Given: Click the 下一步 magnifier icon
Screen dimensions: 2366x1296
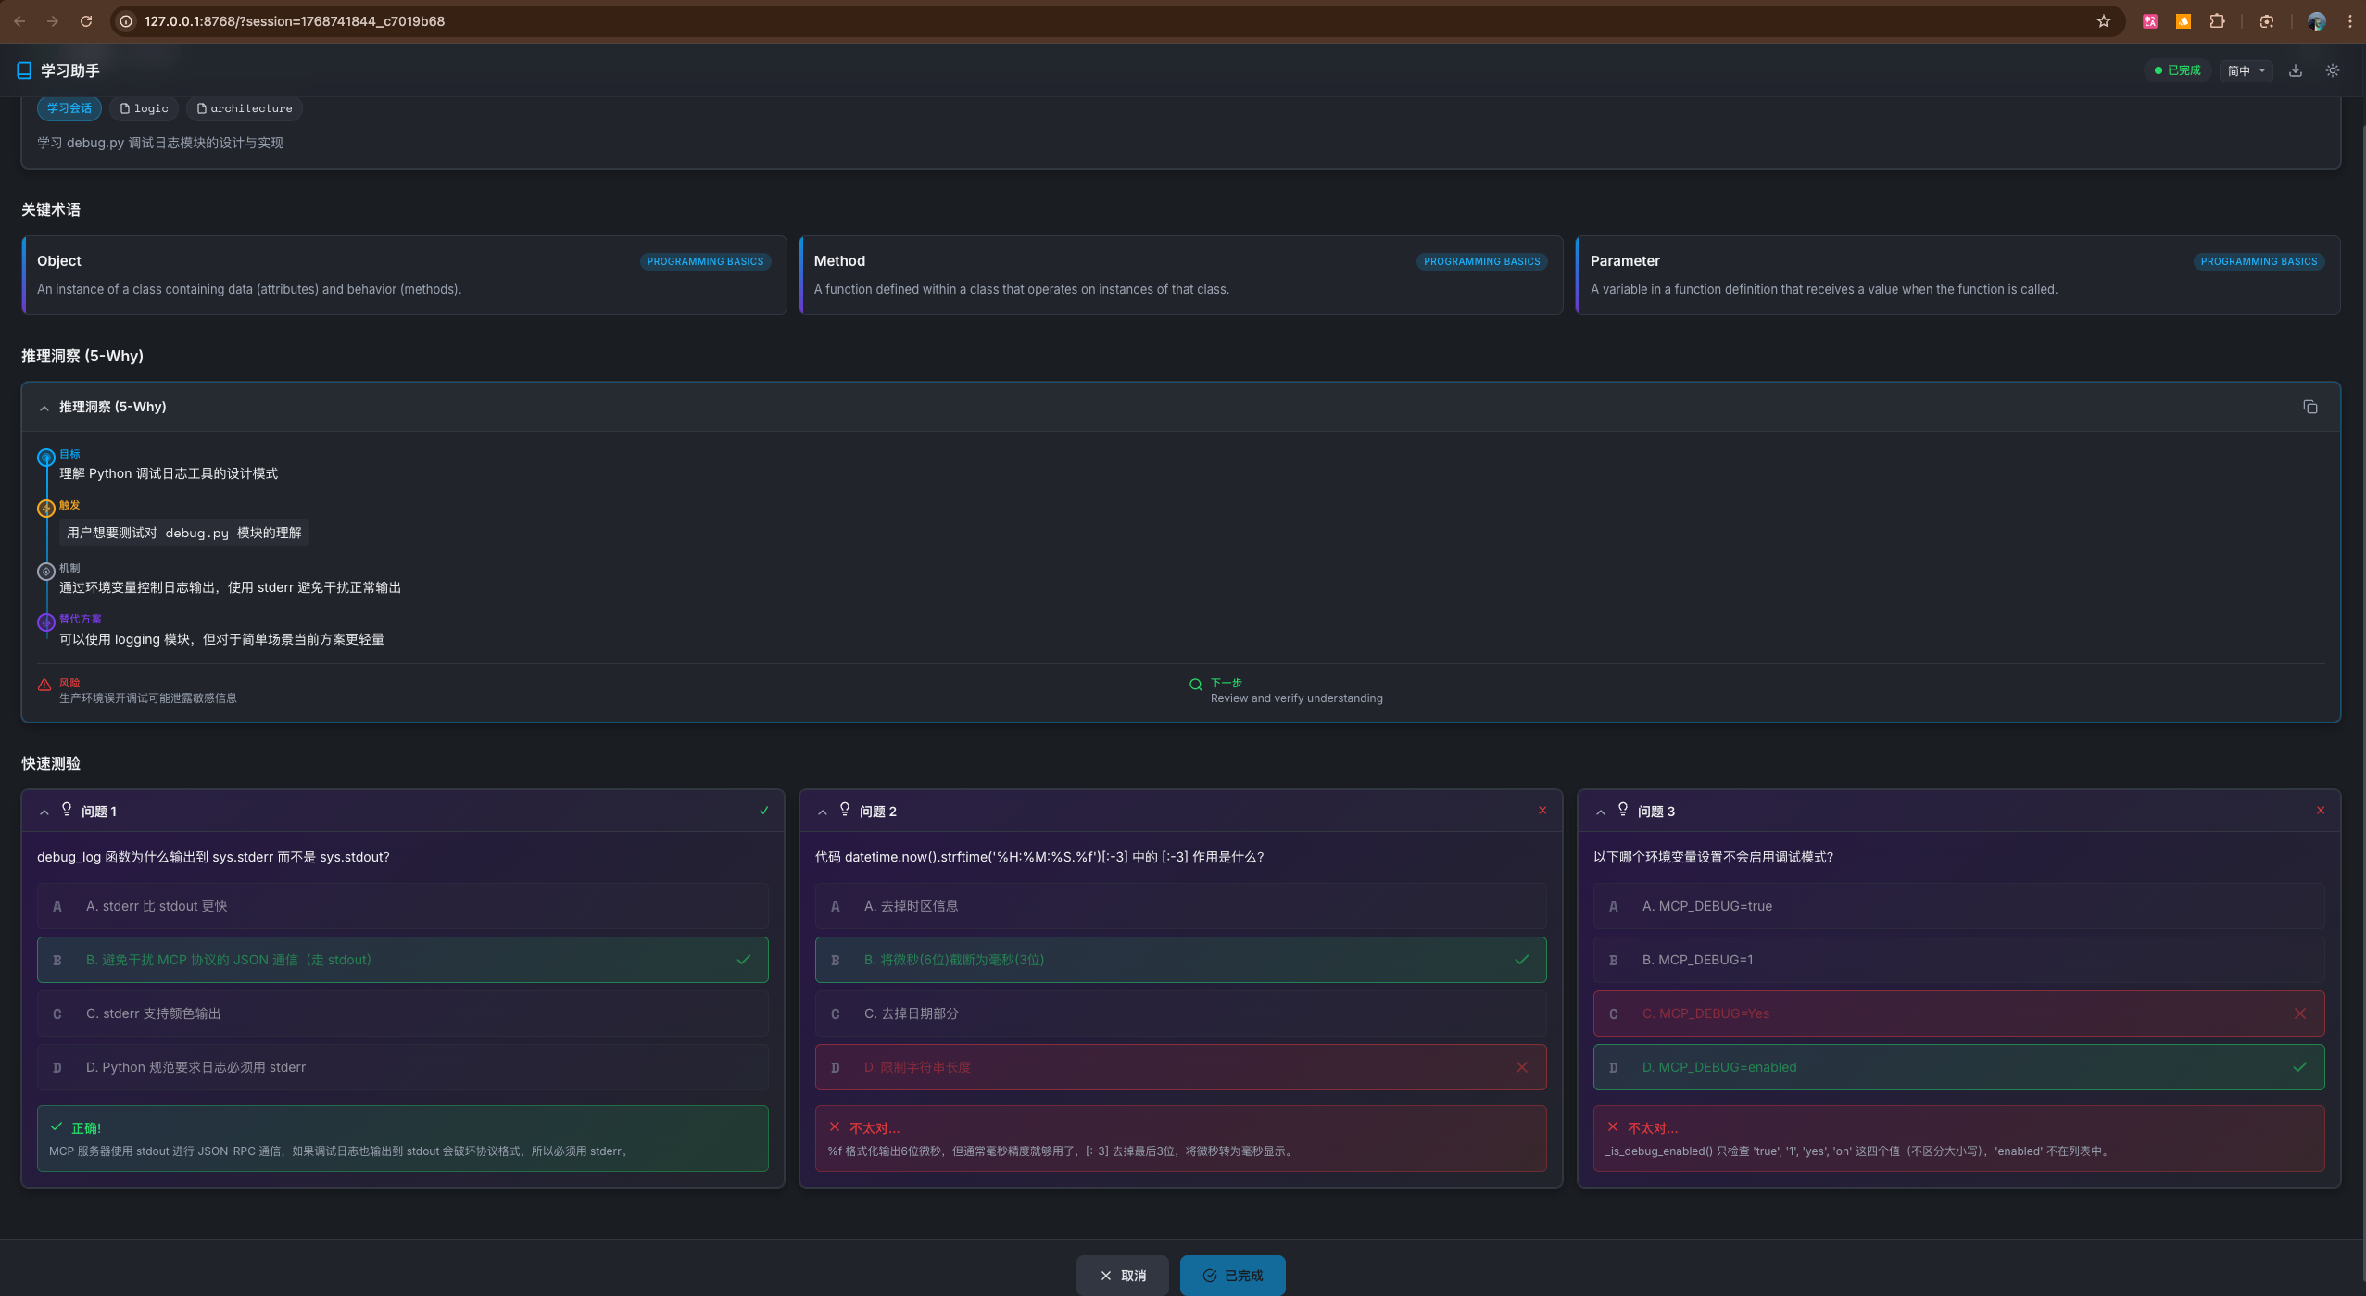Looking at the screenshot, I should coord(1196,685).
